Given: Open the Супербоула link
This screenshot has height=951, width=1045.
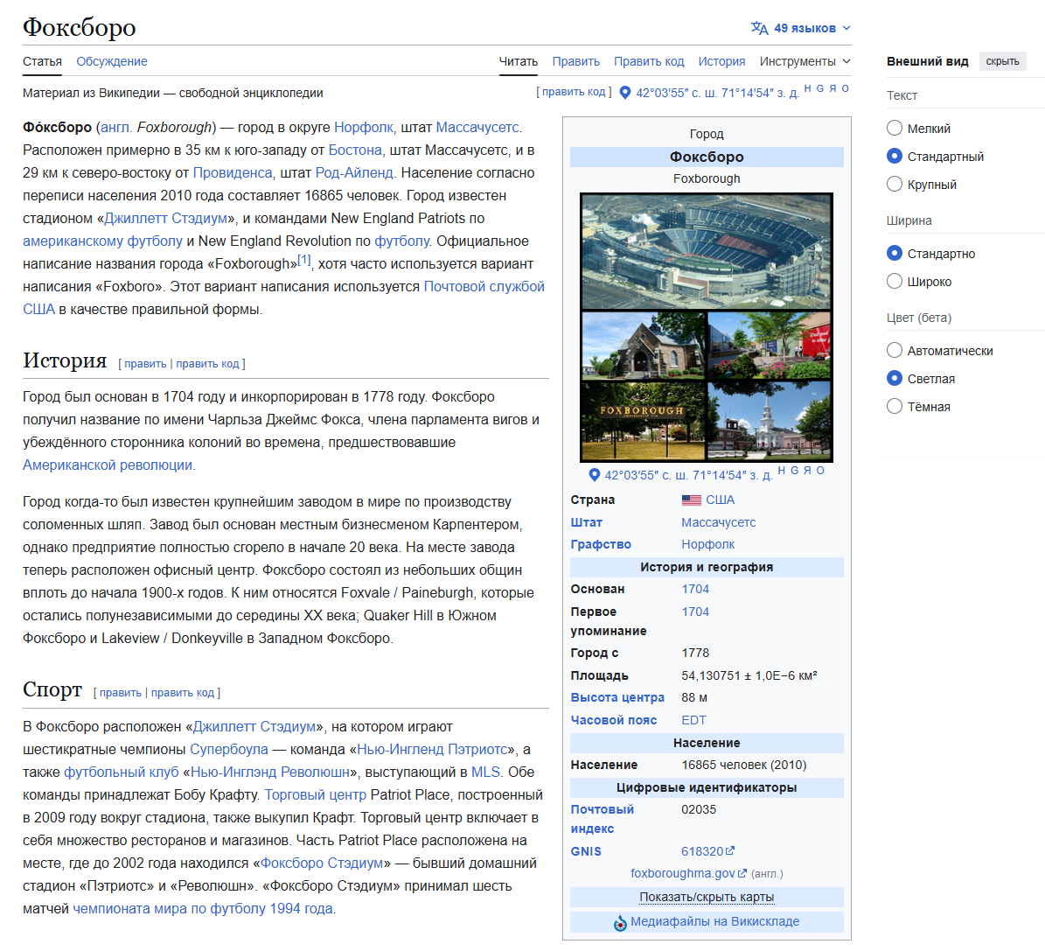Looking at the screenshot, I should (229, 749).
